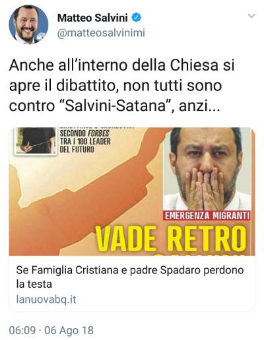Click the 06:09 timestamp

pyautogui.click(x=22, y=331)
